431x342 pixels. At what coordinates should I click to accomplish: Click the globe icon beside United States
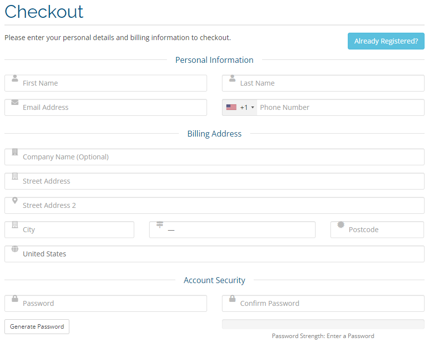click(x=15, y=249)
